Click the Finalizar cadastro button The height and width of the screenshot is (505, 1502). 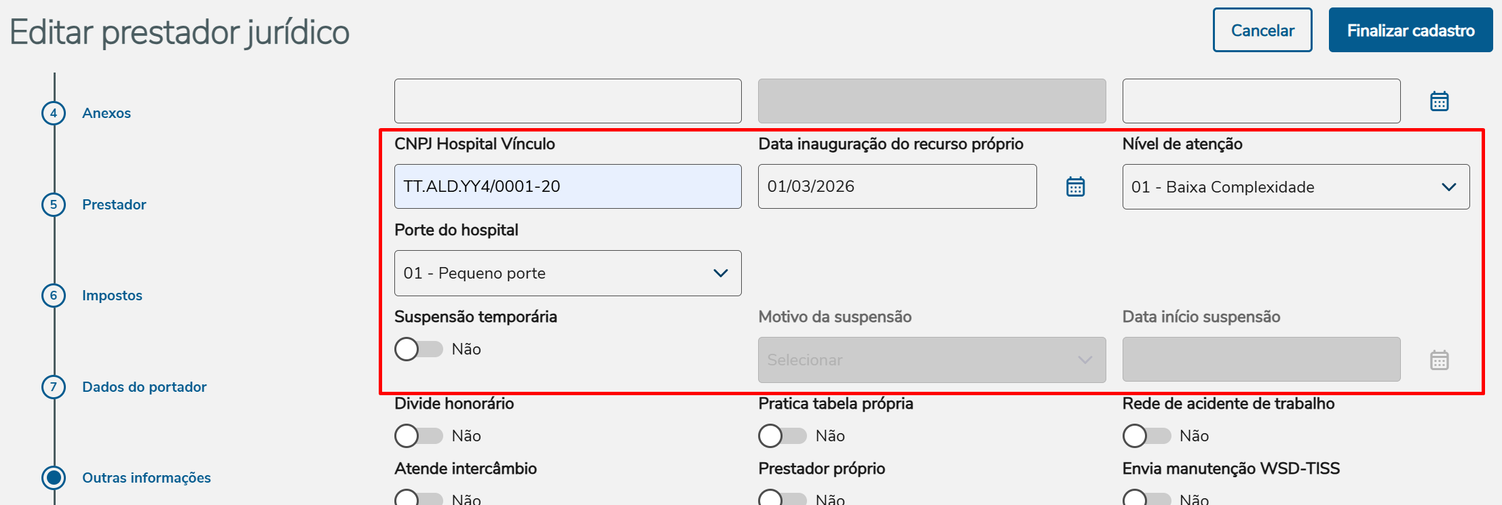point(1410,31)
